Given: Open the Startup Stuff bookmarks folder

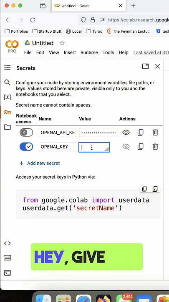Looking at the screenshot, I should point(47,31).
